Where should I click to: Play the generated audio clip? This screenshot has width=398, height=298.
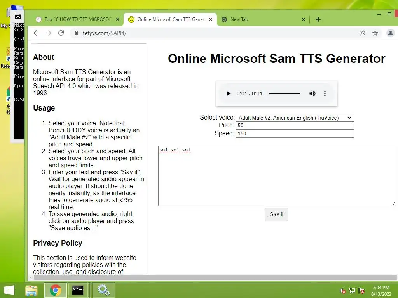(x=229, y=94)
